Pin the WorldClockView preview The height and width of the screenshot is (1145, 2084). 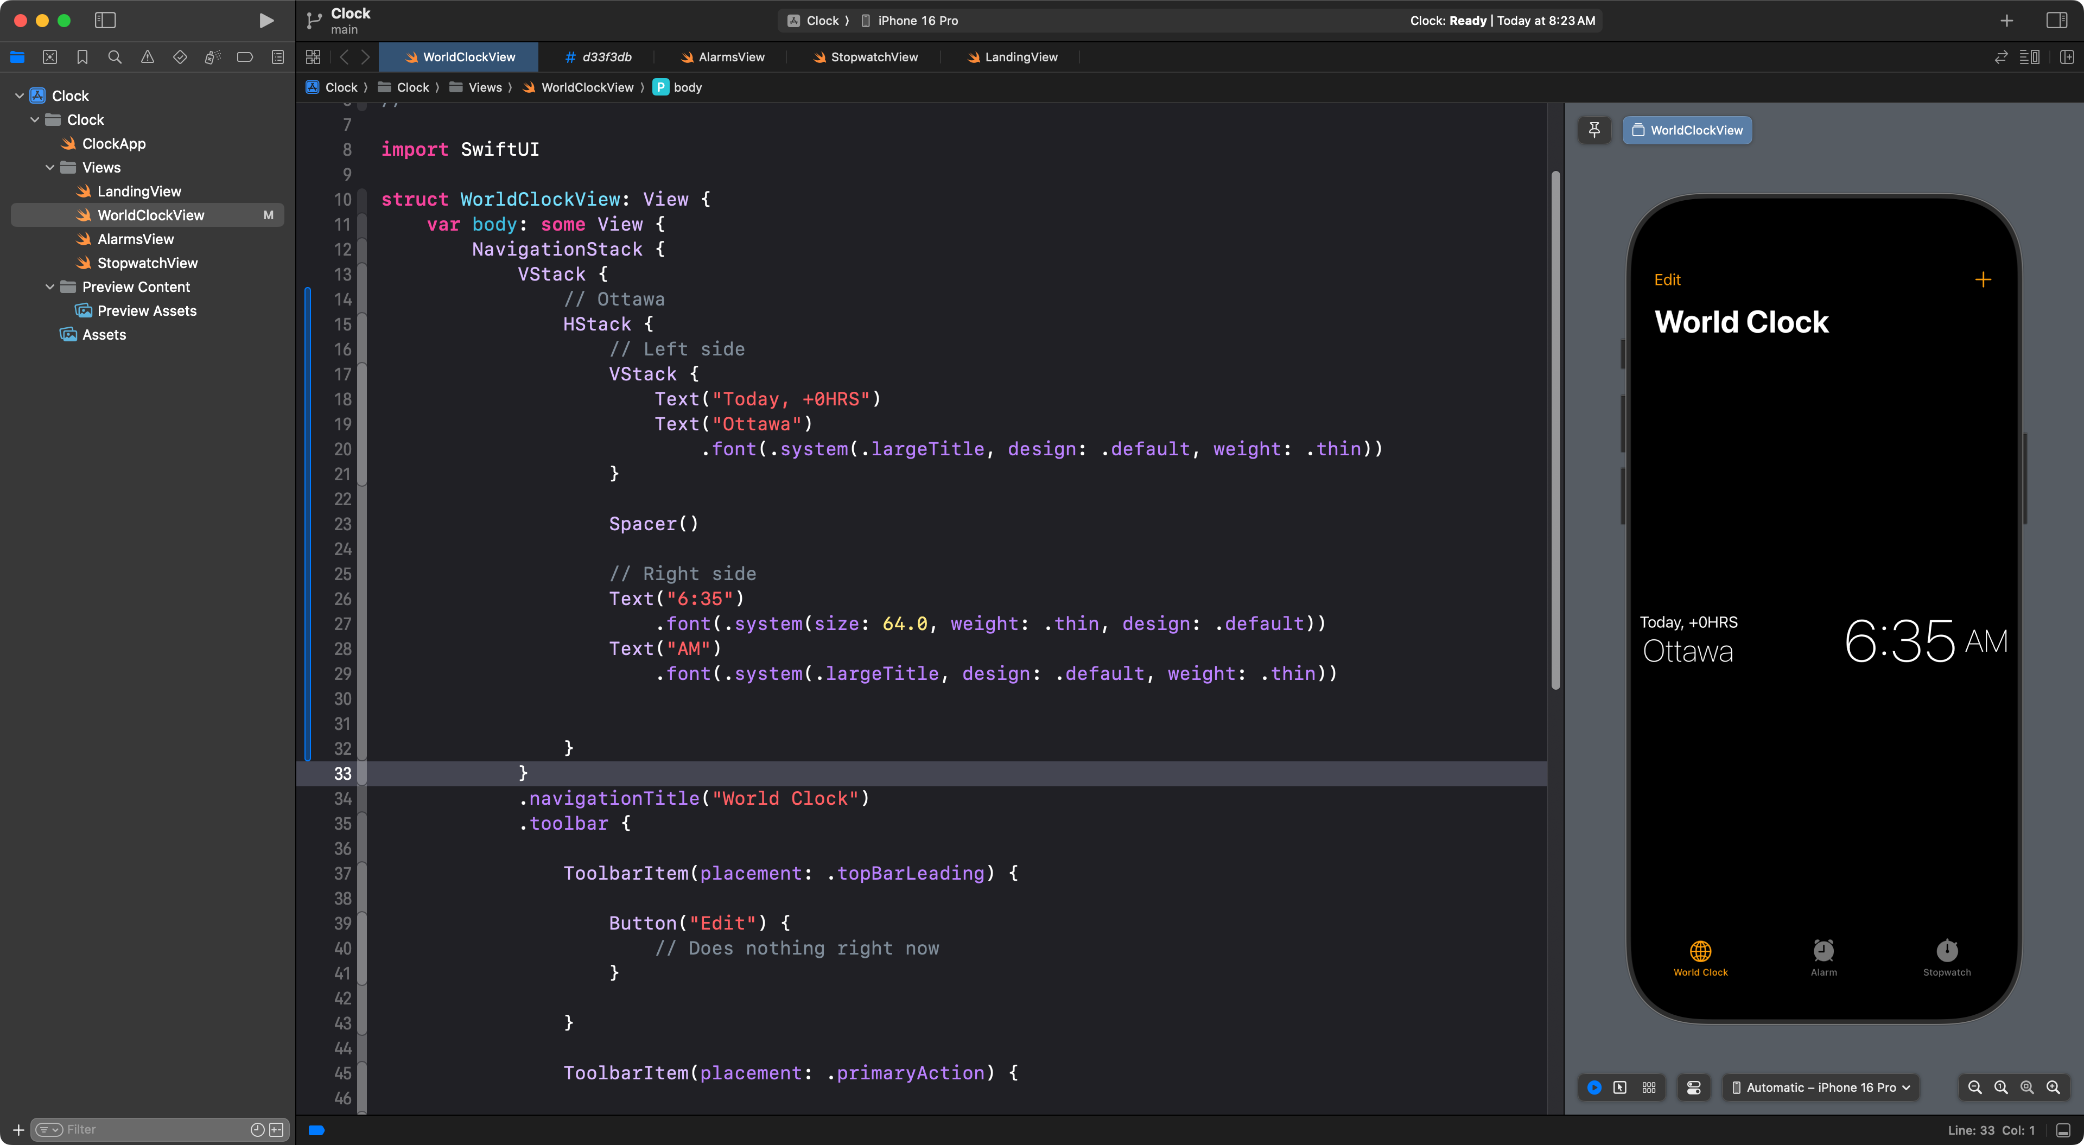[x=1594, y=130]
